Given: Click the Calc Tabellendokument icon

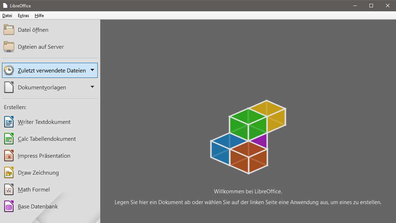Looking at the screenshot, I should tap(9, 139).
